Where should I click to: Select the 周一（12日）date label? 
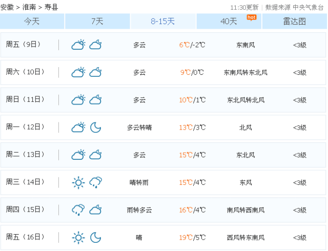point(25,127)
